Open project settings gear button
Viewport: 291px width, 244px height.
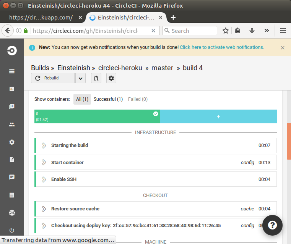tap(111, 78)
